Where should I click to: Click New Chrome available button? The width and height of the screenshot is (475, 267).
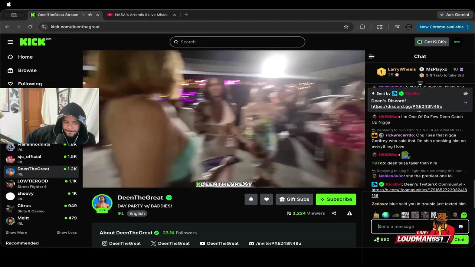tap(444, 27)
